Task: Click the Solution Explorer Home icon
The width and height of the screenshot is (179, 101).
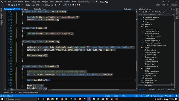Action: (x=144, y=12)
